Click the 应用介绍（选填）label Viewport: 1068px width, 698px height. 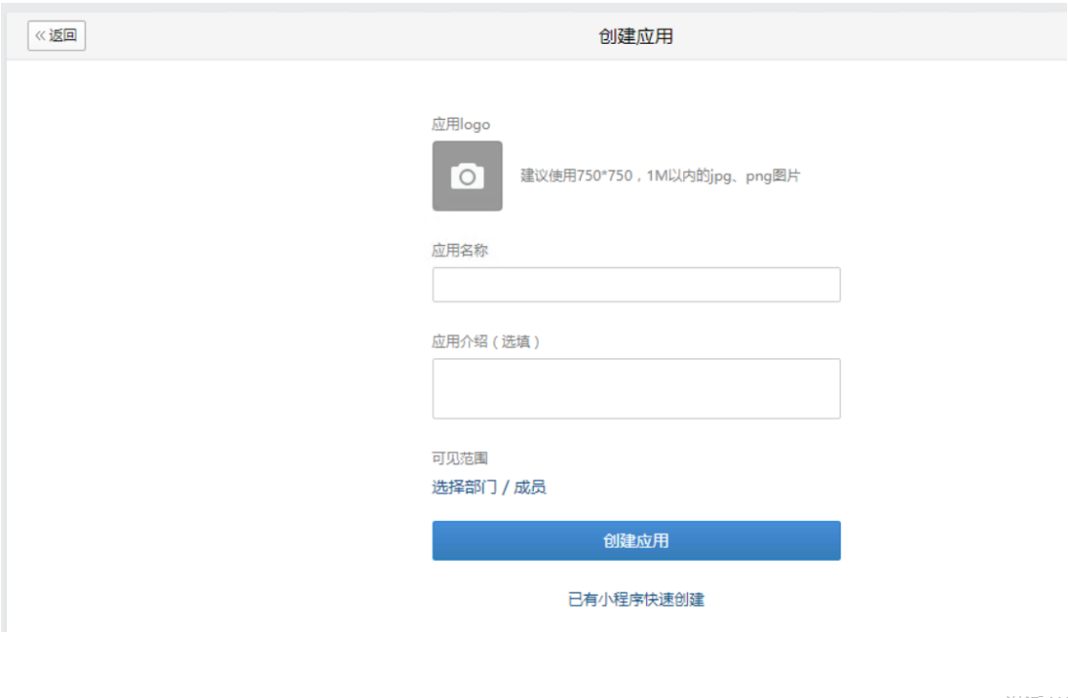(x=486, y=342)
